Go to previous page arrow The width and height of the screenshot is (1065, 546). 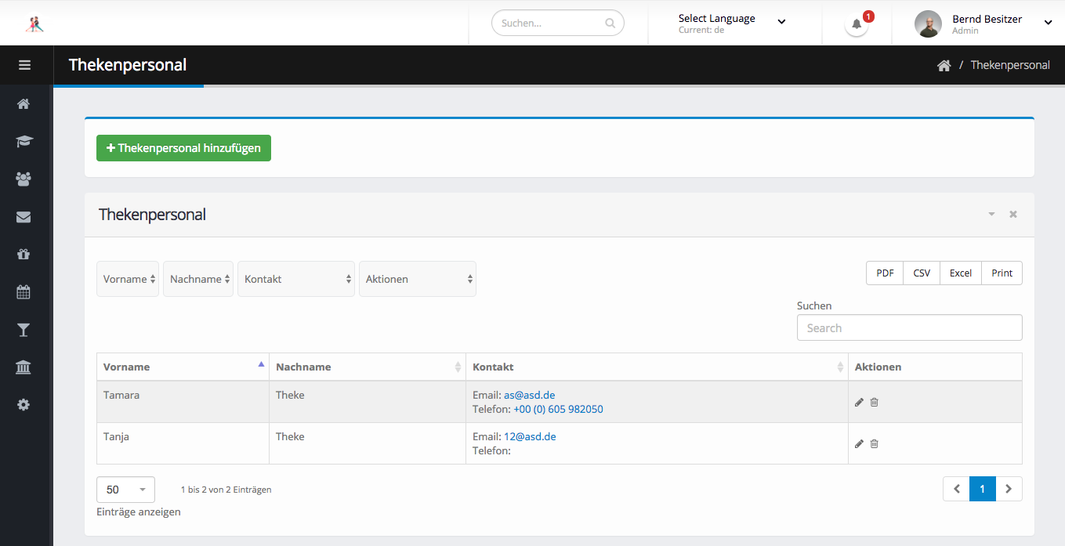(x=957, y=489)
